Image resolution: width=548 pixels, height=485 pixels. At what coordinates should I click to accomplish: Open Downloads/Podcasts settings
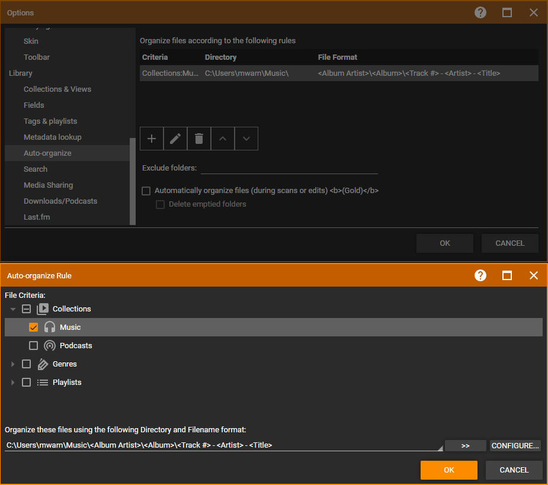click(60, 201)
